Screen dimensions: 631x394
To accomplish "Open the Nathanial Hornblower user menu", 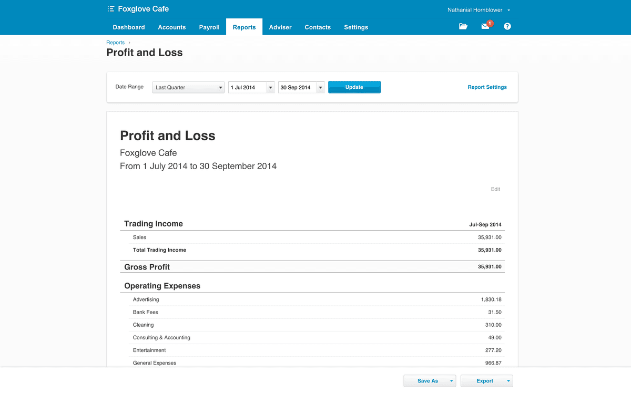I will click(479, 10).
